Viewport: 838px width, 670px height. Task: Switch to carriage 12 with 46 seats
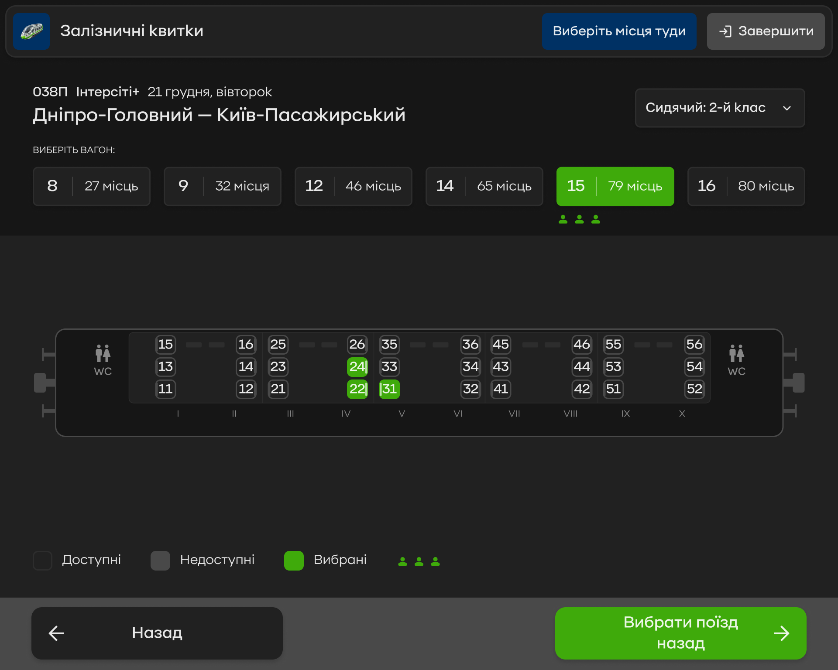click(x=354, y=186)
